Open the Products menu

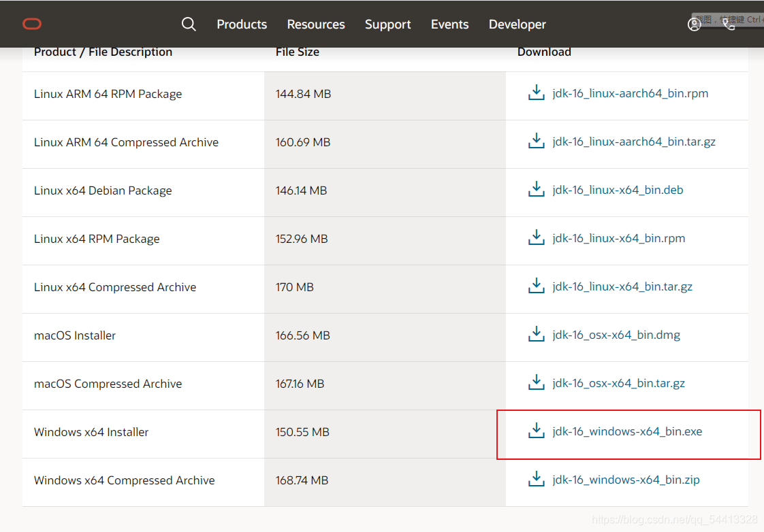242,24
